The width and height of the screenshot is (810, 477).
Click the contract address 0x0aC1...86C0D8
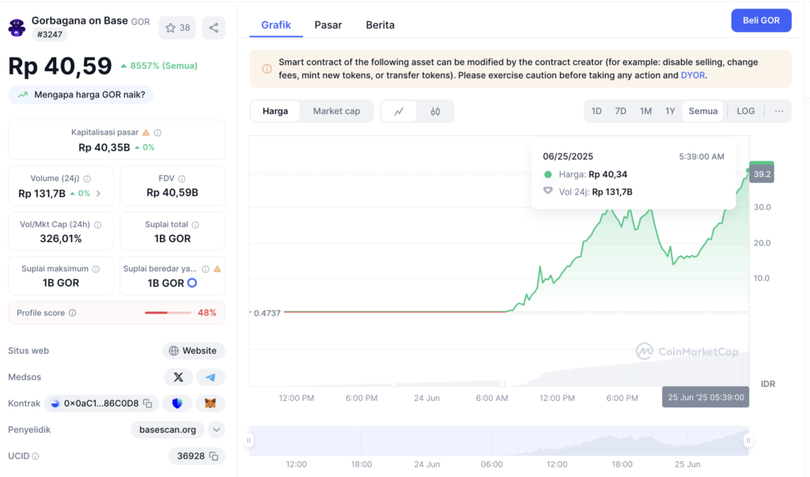tap(101, 403)
